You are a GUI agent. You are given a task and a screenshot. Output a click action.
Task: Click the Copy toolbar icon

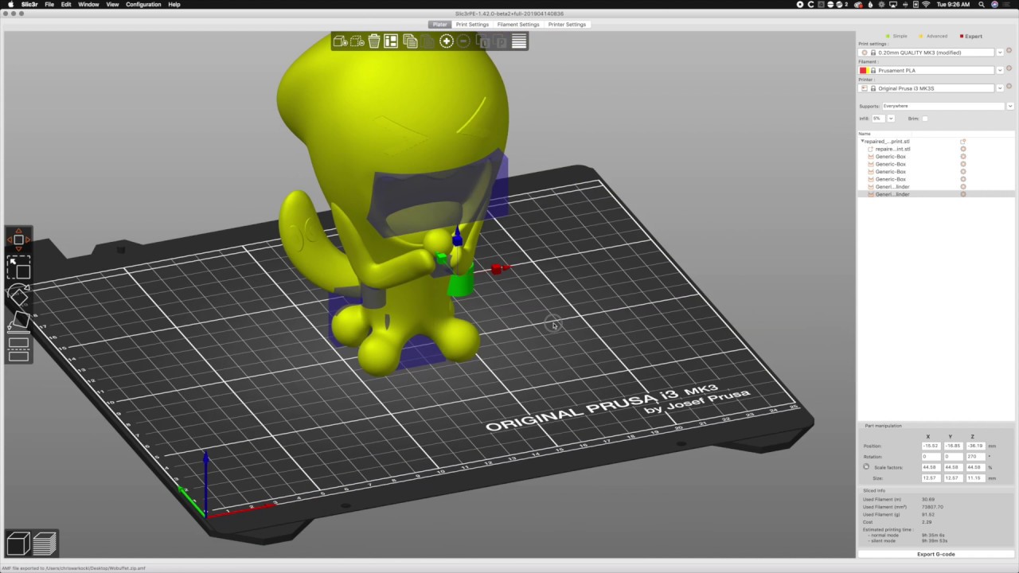[x=410, y=41]
